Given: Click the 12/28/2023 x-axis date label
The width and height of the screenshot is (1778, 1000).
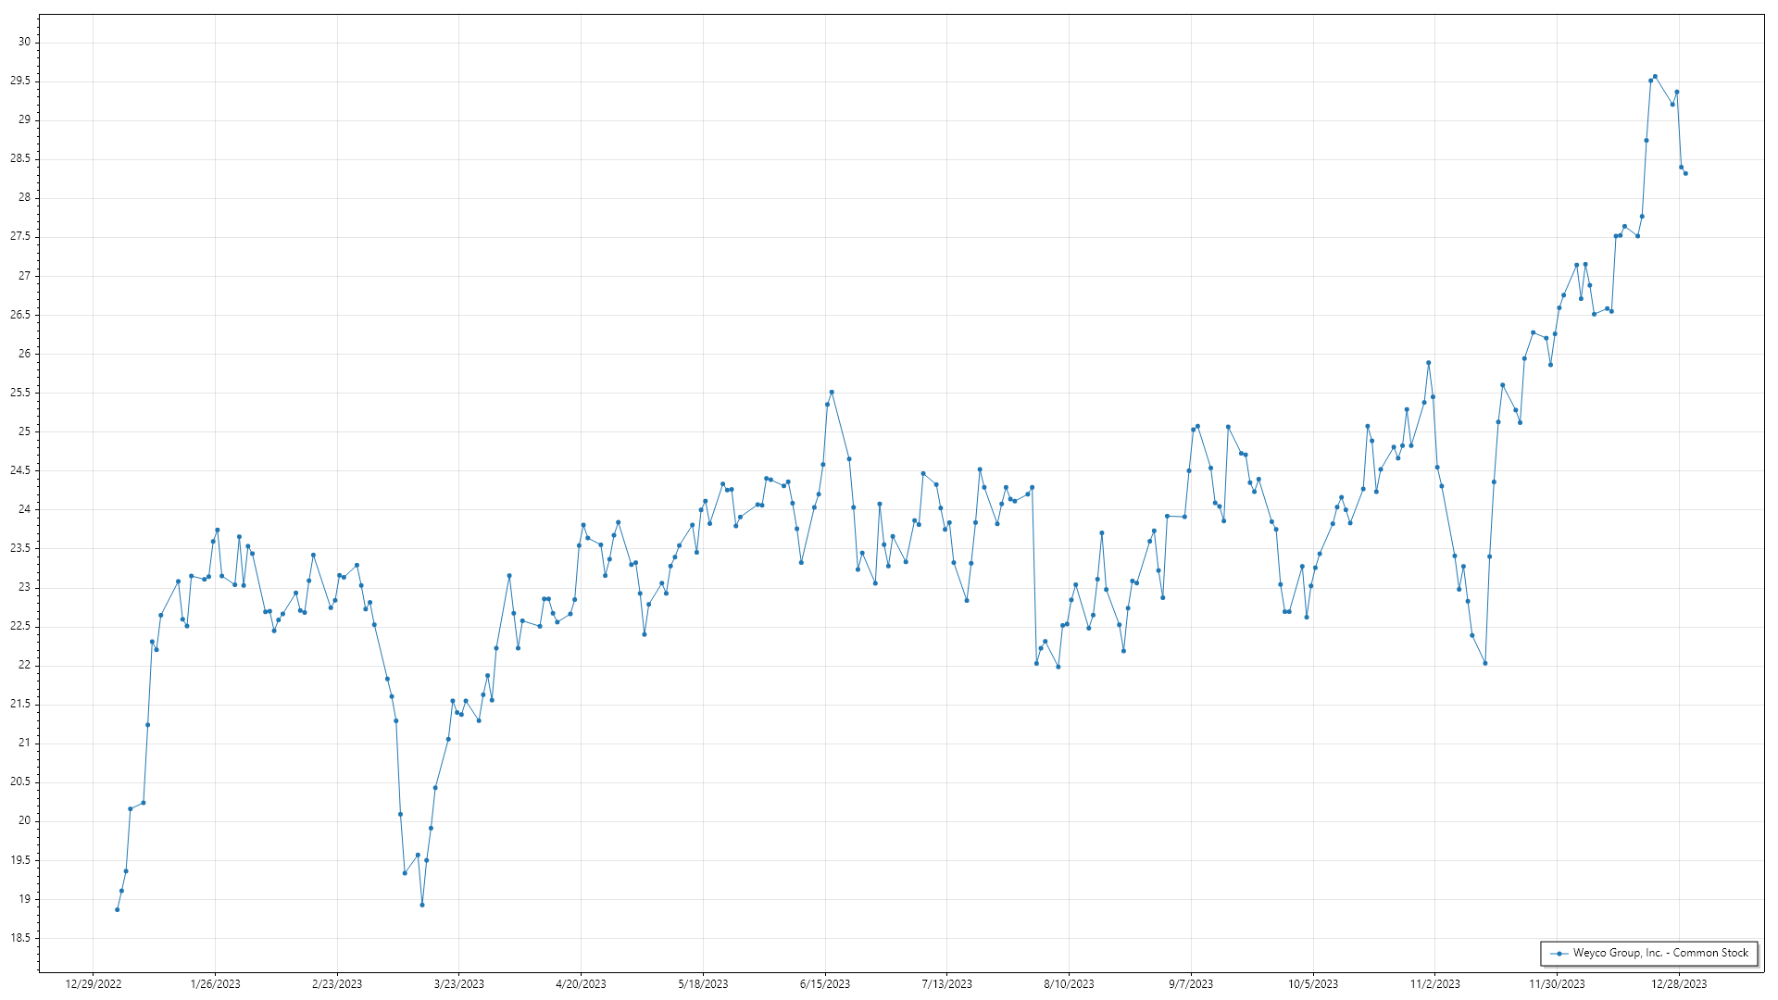Looking at the screenshot, I should 1679,984.
